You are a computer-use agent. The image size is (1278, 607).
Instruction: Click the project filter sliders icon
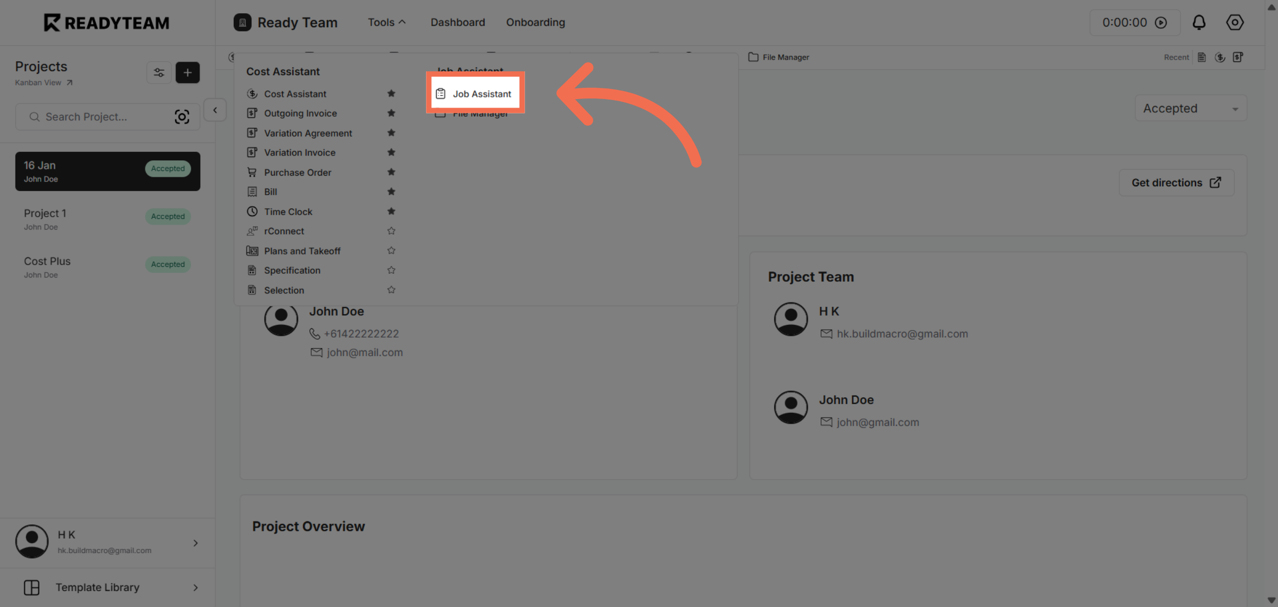pyautogui.click(x=159, y=72)
